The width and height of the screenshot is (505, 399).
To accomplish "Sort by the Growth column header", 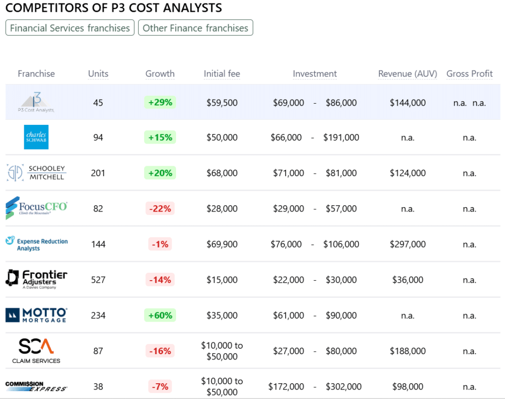I will click(160, 74).
